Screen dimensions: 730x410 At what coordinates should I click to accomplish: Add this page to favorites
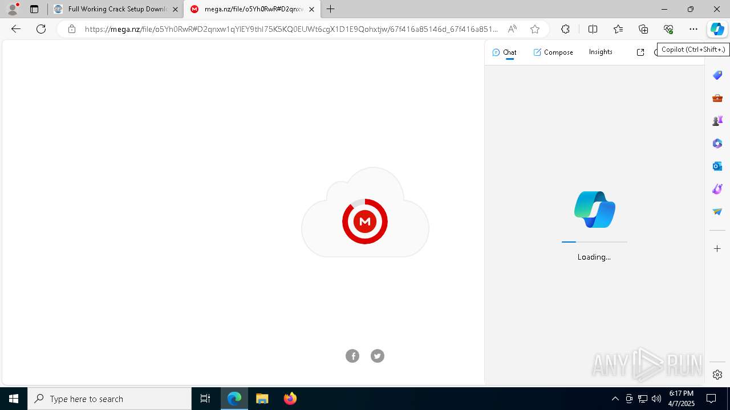point(534,29)
